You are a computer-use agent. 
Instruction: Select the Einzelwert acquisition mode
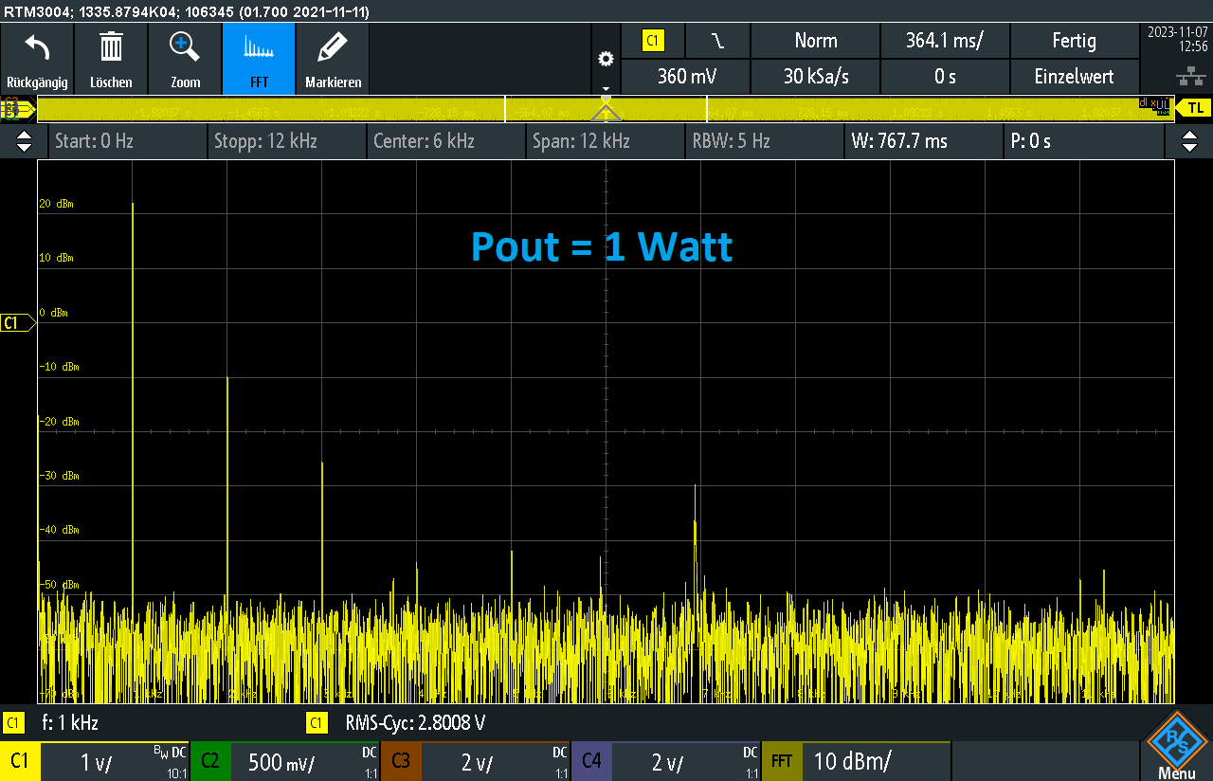[1074, 77]
